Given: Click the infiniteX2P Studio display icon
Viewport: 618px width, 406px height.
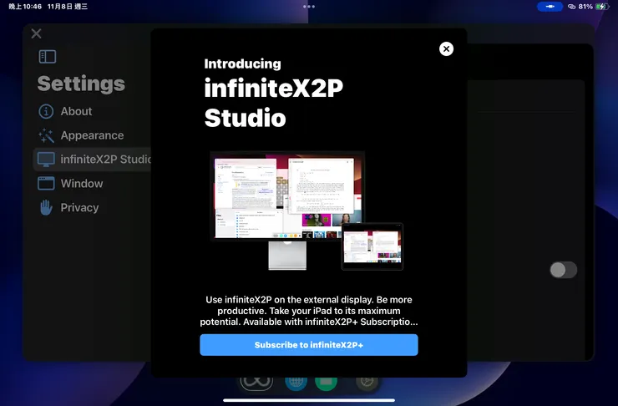Looking at the screenshot, I should (x=46, y=160).
